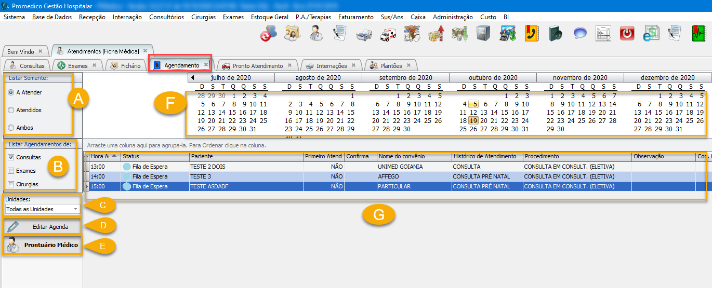Open the Faturamento menu

(x=355, y=17)
